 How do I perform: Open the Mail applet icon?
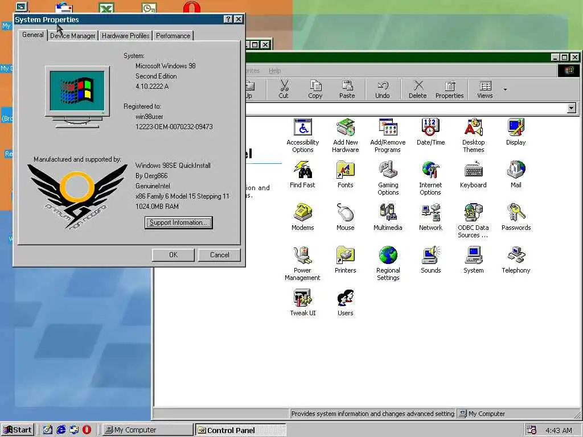coord(516,175)
